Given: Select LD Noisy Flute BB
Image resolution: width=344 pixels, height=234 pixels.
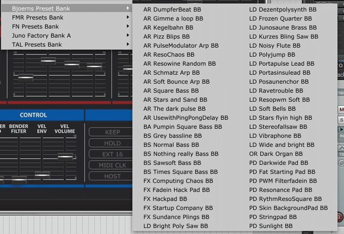Looking at the screenshot, I should [275, 45].
